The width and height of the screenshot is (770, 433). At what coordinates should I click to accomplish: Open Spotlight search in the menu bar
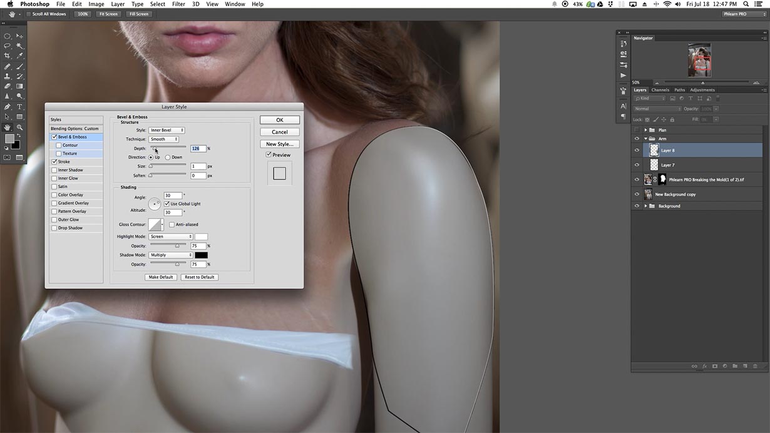pos(746,4)
